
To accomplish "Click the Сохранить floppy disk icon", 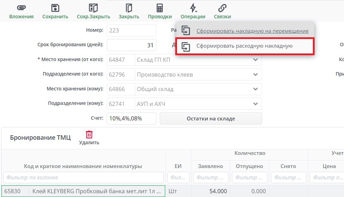I will coord(55,8).
